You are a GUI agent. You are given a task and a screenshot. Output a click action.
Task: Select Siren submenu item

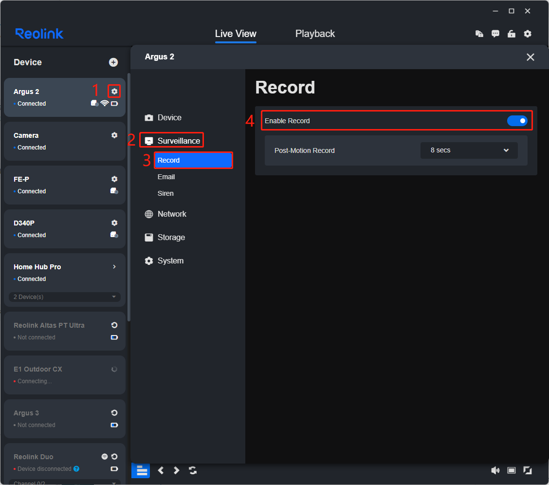tap(165, 193)
